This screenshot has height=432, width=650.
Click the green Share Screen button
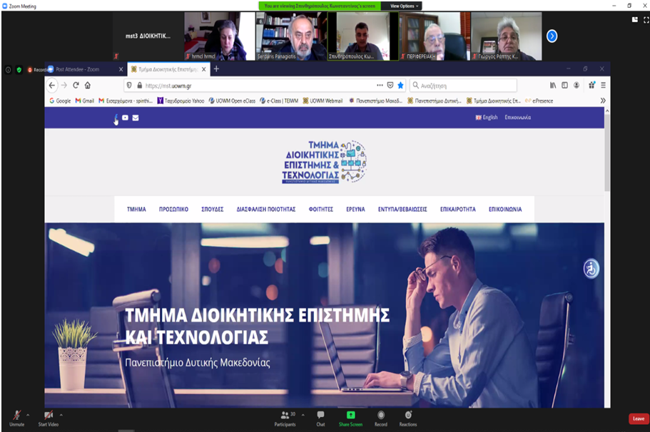pos(351,418)
